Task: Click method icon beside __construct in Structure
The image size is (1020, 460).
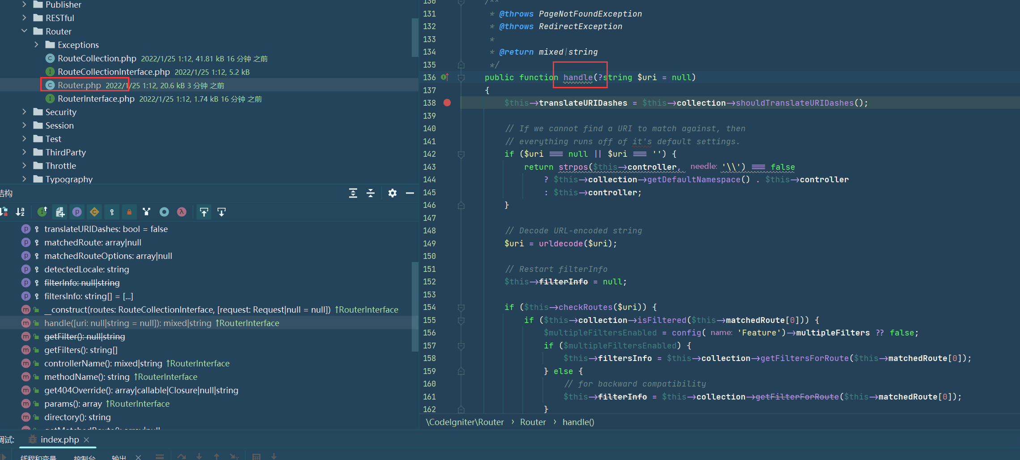Action: pos(26,310)
